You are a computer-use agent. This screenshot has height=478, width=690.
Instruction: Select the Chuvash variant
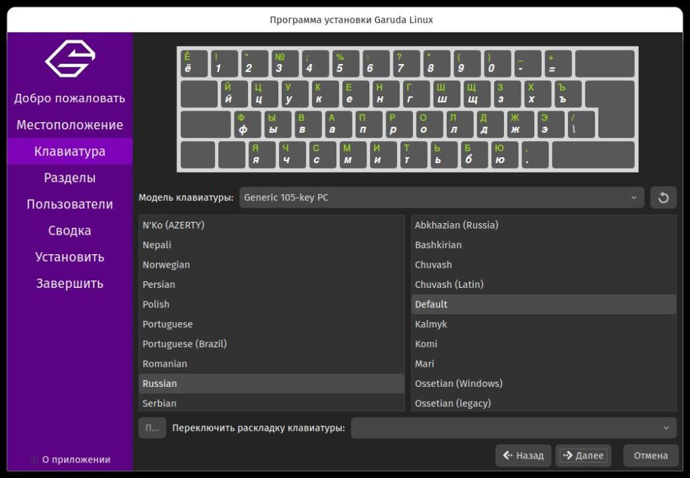coord(544,264)
